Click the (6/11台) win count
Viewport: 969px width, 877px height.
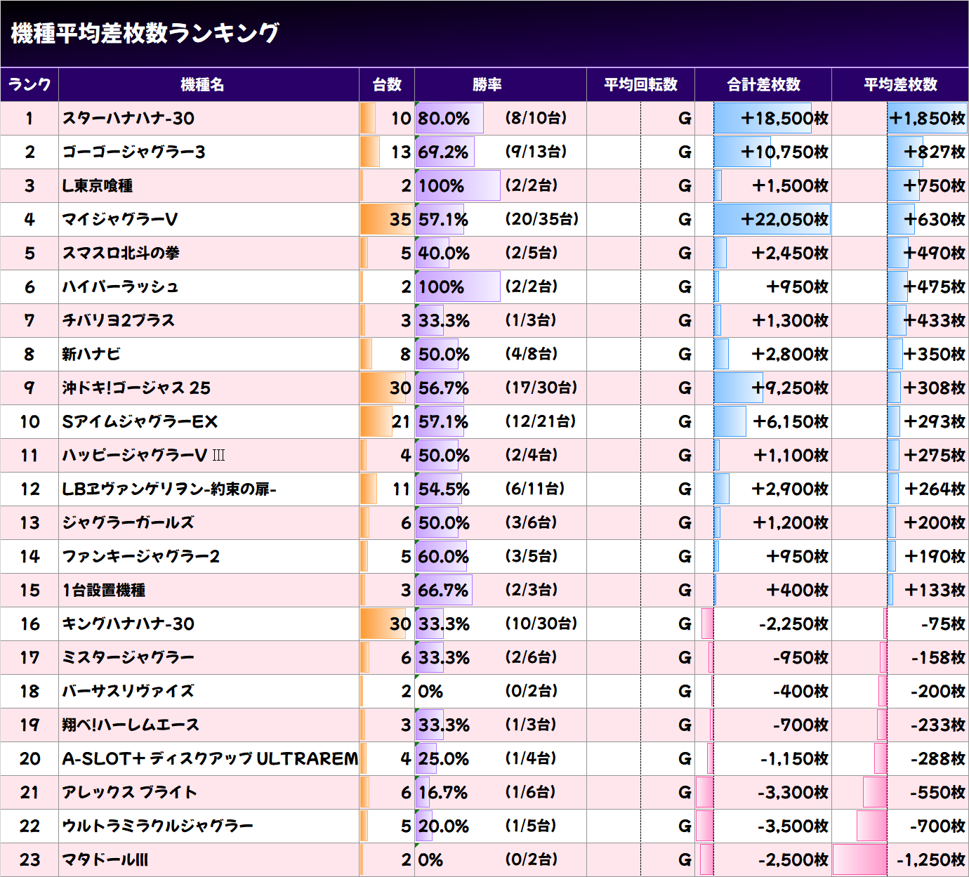point(535,489)
